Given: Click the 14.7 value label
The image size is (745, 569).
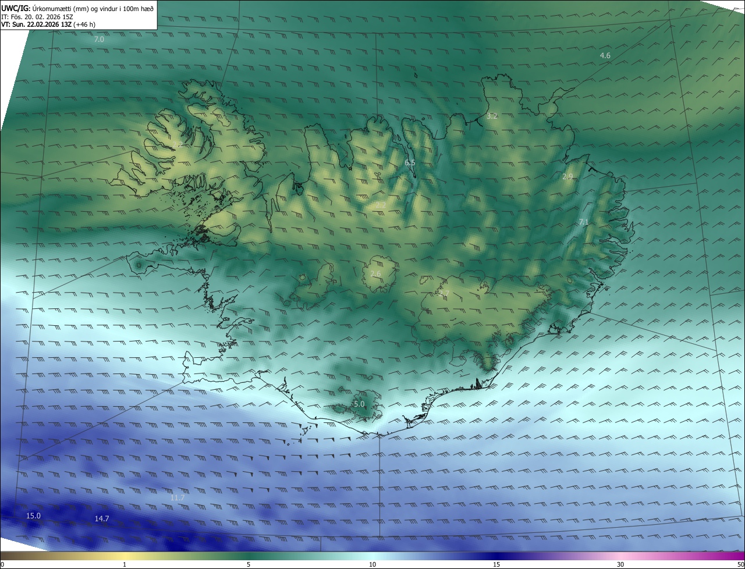Looking at the screenshot, I should tap(102, 518).
